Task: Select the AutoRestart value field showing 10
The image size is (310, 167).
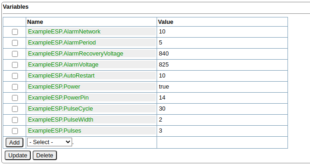Action: [x=222, y=76]
